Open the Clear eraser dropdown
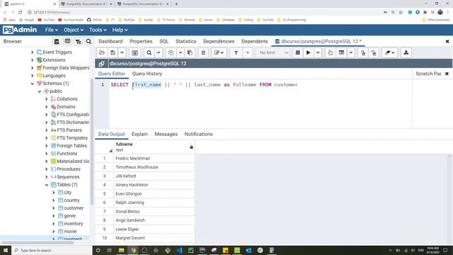This screenshot has width=453, height=255. 389,52
